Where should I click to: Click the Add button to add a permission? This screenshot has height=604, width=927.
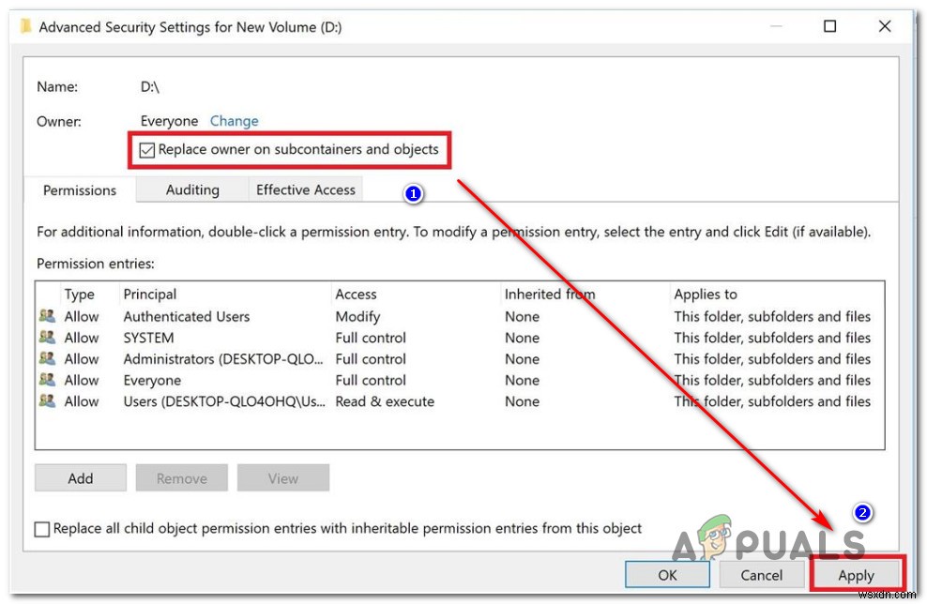pos(80,477)
